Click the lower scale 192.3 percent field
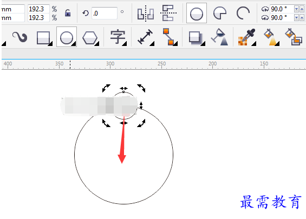Image resolution: width=306 pixels, height=219 pixels. point(38,18)
